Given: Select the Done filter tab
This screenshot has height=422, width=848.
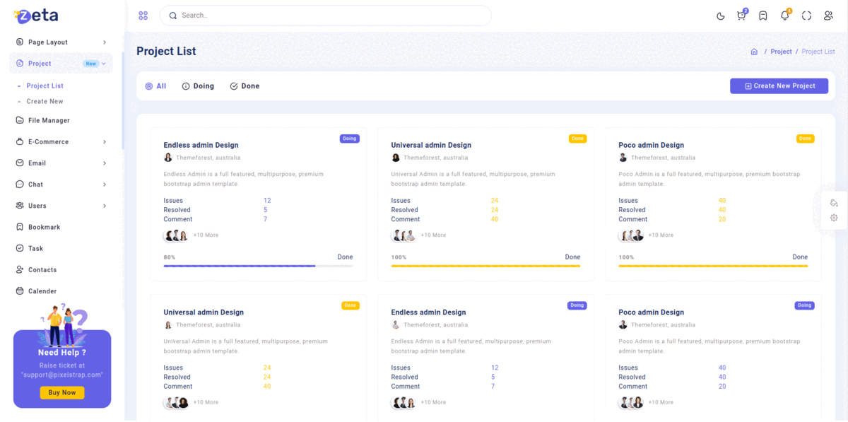Looking at the screenshot, I should coord(245,86).
